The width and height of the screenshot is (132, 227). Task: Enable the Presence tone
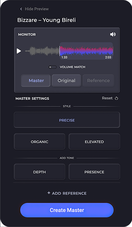click(94, 172)
